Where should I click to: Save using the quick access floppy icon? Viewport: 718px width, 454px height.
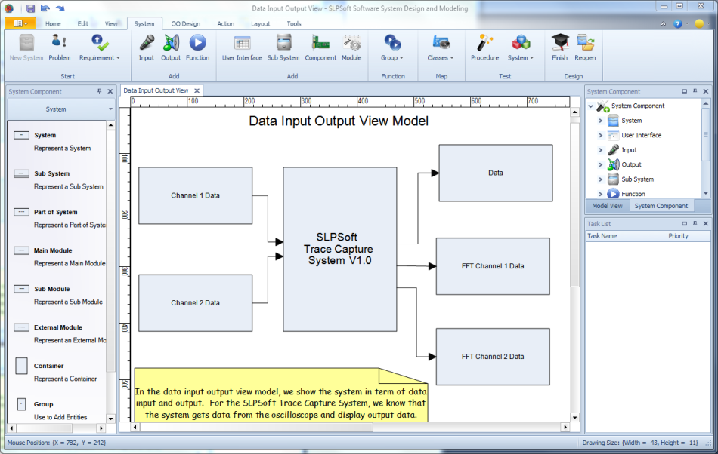[x=30, y=8]
